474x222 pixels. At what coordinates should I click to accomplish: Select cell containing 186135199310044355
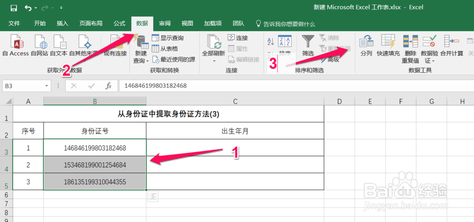[x=95, y=182]
